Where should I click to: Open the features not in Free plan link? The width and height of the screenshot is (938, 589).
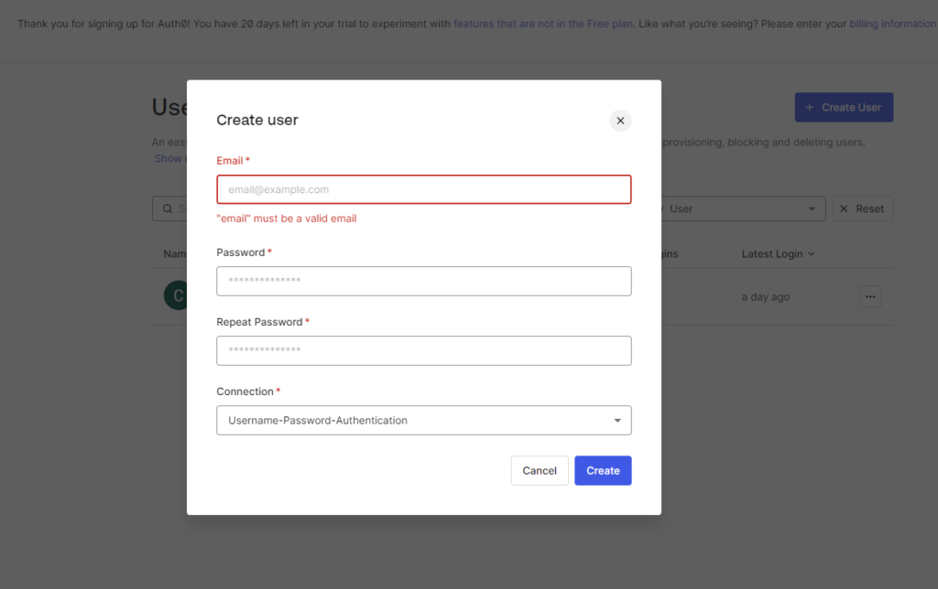click(x=543, y=24)
